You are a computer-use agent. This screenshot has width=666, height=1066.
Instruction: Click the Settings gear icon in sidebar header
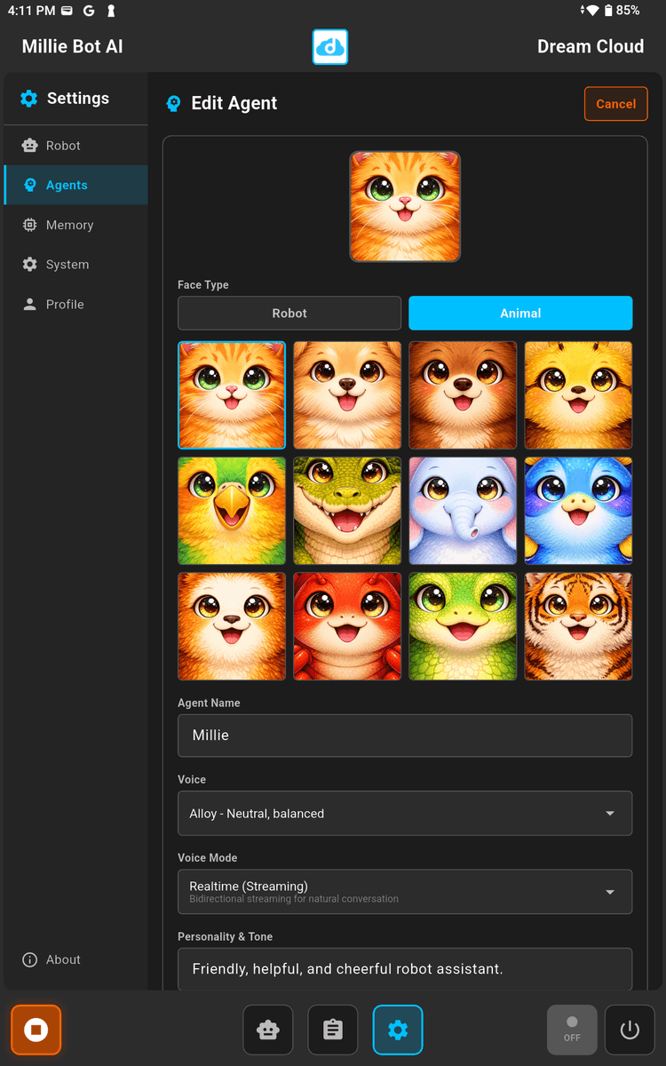pyautogui.click(x=29, y=99)
